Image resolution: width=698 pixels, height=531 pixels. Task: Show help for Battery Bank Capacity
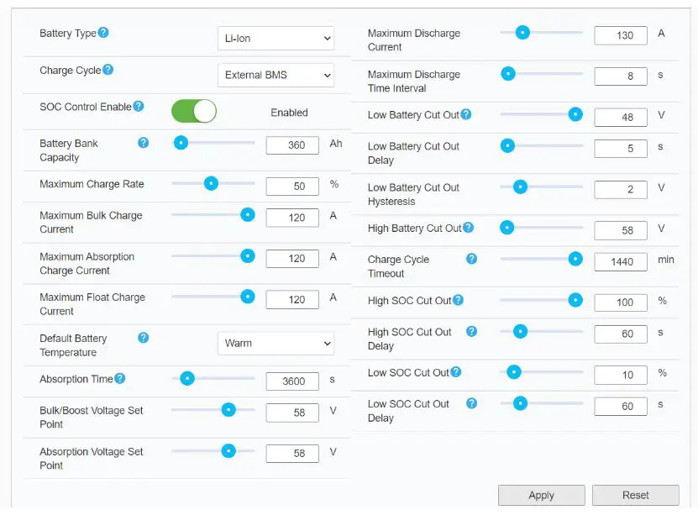point(143,143)
